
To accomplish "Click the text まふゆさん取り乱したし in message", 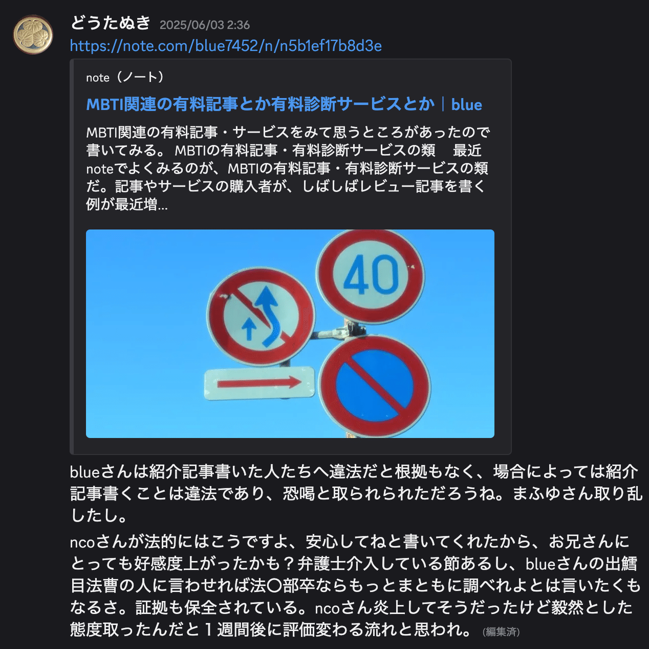I will pyautogui.click(x=356, y=504).
